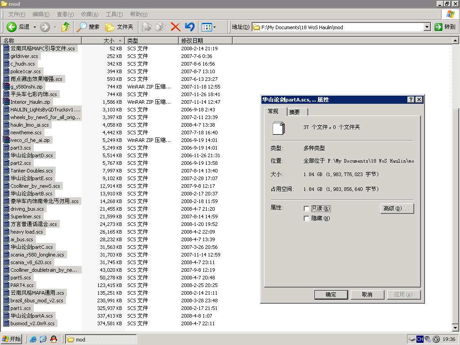Toggle the Read-only (只读) checkbox
Viewport: 460px width, 345px height.
(307, 208)
